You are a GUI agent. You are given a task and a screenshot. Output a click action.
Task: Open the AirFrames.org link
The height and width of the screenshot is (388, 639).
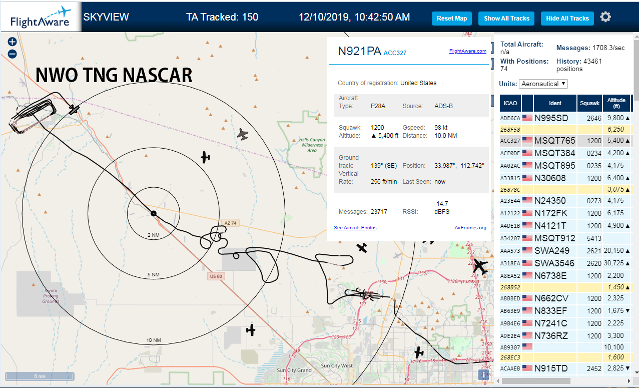coord(470,228)
